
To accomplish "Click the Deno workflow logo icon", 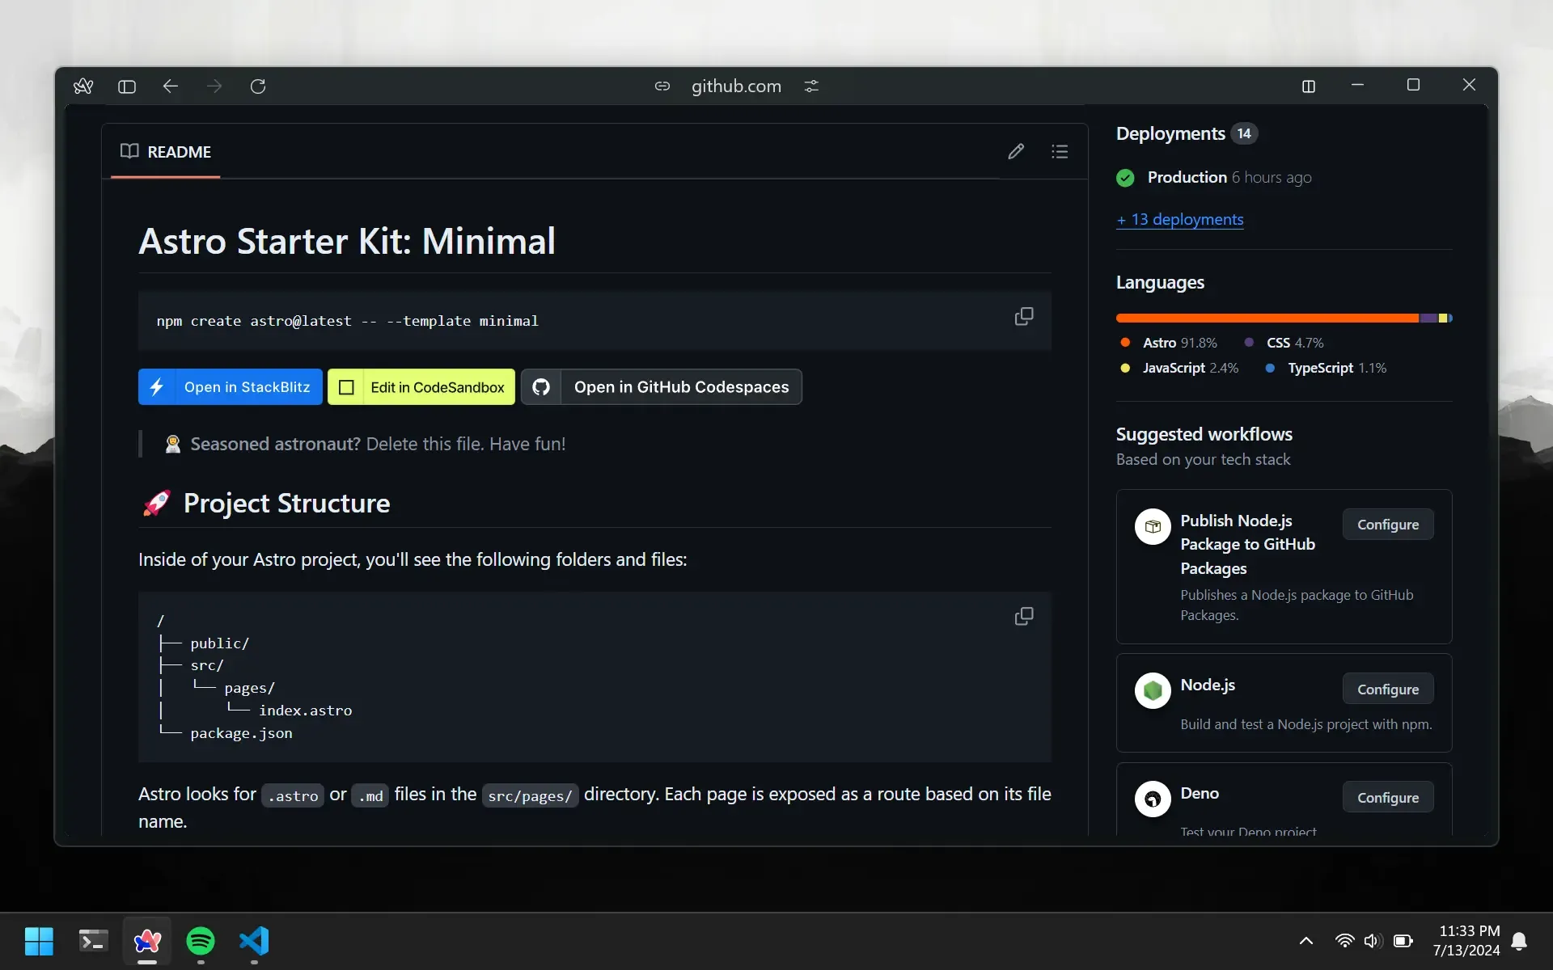I will 1153,799.
